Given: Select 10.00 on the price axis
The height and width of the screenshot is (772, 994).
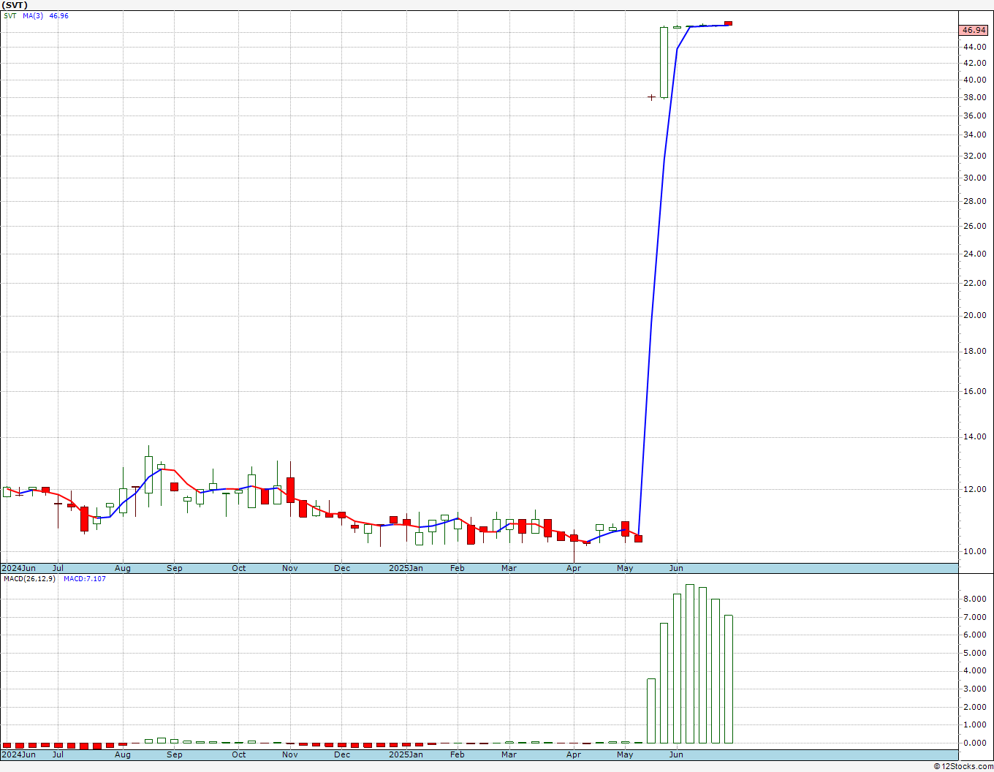Looking at the screenshot, I should [x=974, y=552].
